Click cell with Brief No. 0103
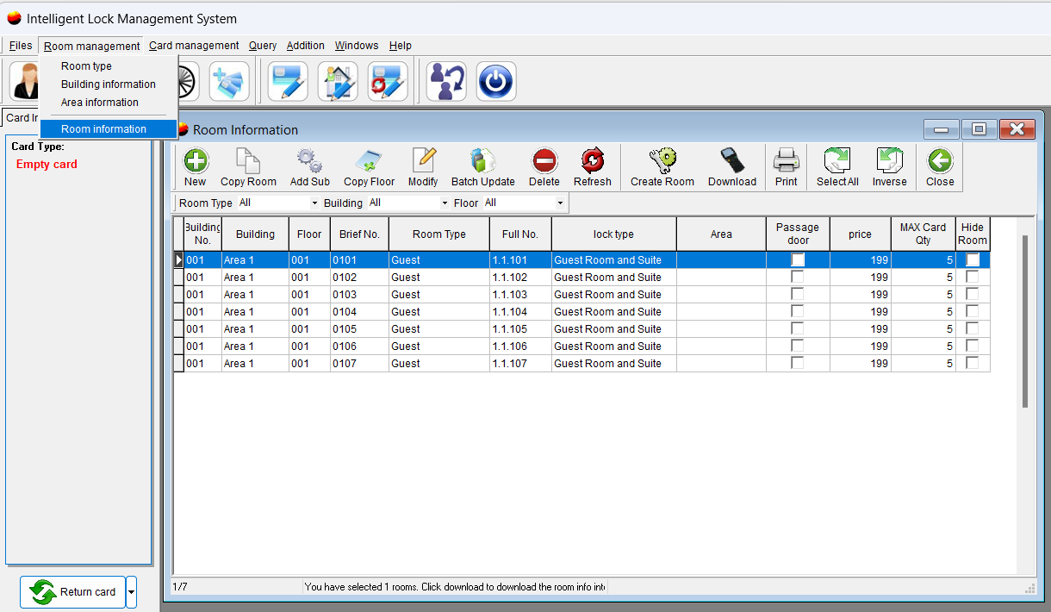Screen dimensions: 1051x612 tap(359, 295)
